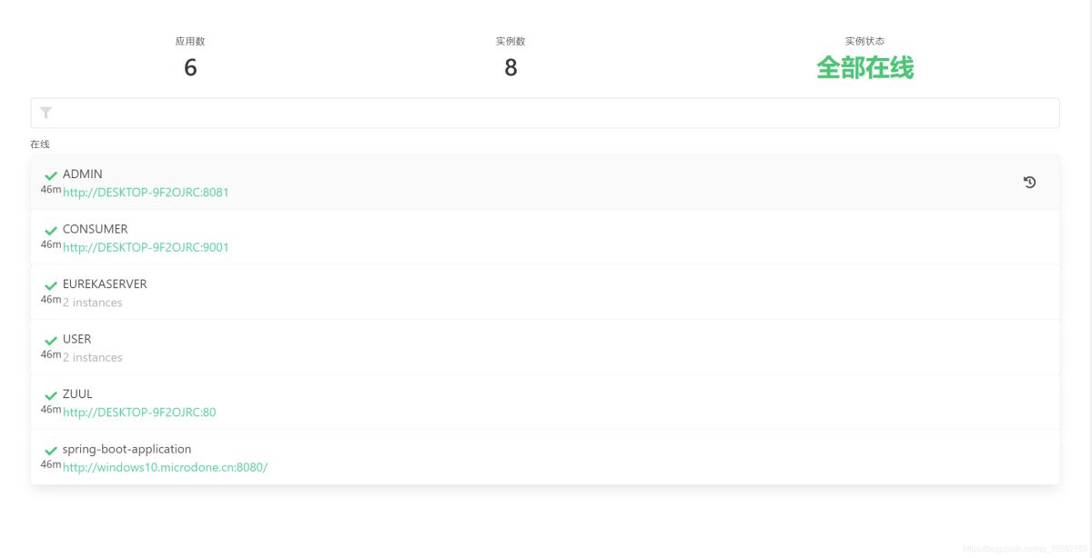
Task: Expand EUREKASERVER's 2 instances list
Action: [x=93, y=302]
